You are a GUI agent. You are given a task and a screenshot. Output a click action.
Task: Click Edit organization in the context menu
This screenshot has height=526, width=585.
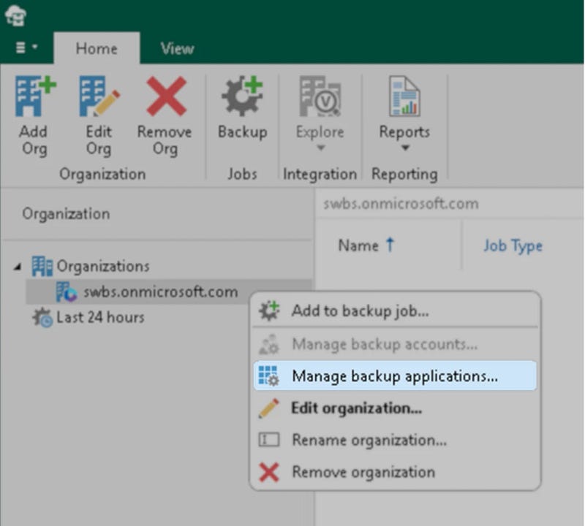pos(356,408)
